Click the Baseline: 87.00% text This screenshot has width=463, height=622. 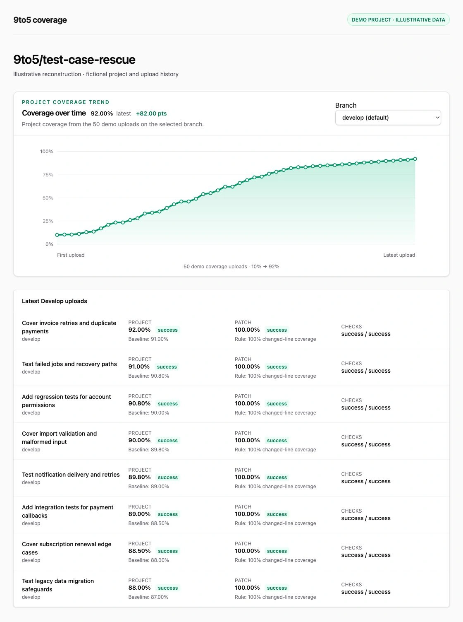point(148,597)
